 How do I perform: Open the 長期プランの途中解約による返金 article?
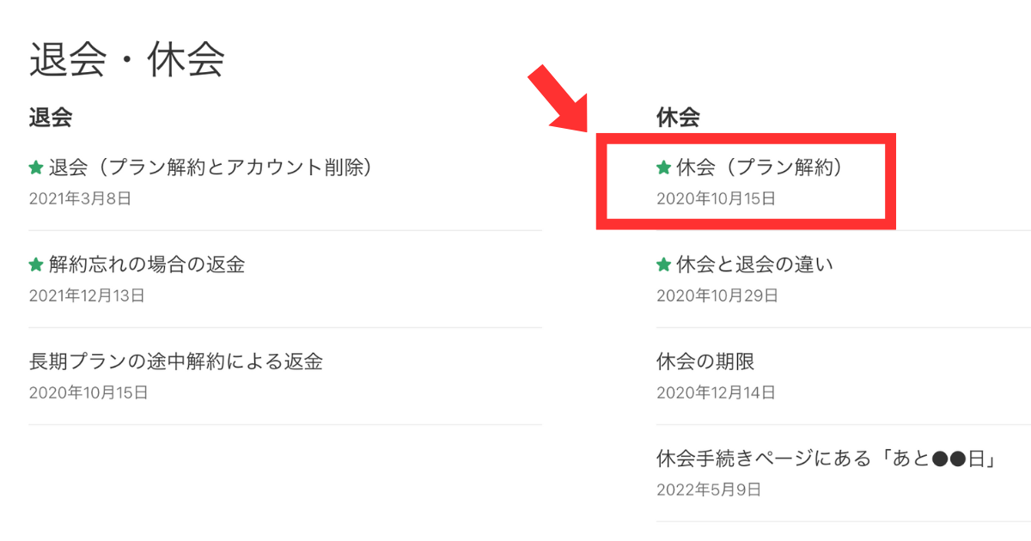tap(176, 362)
